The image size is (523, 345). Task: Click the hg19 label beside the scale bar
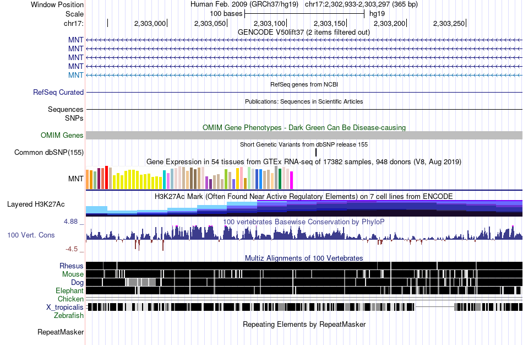click(377, 14)
